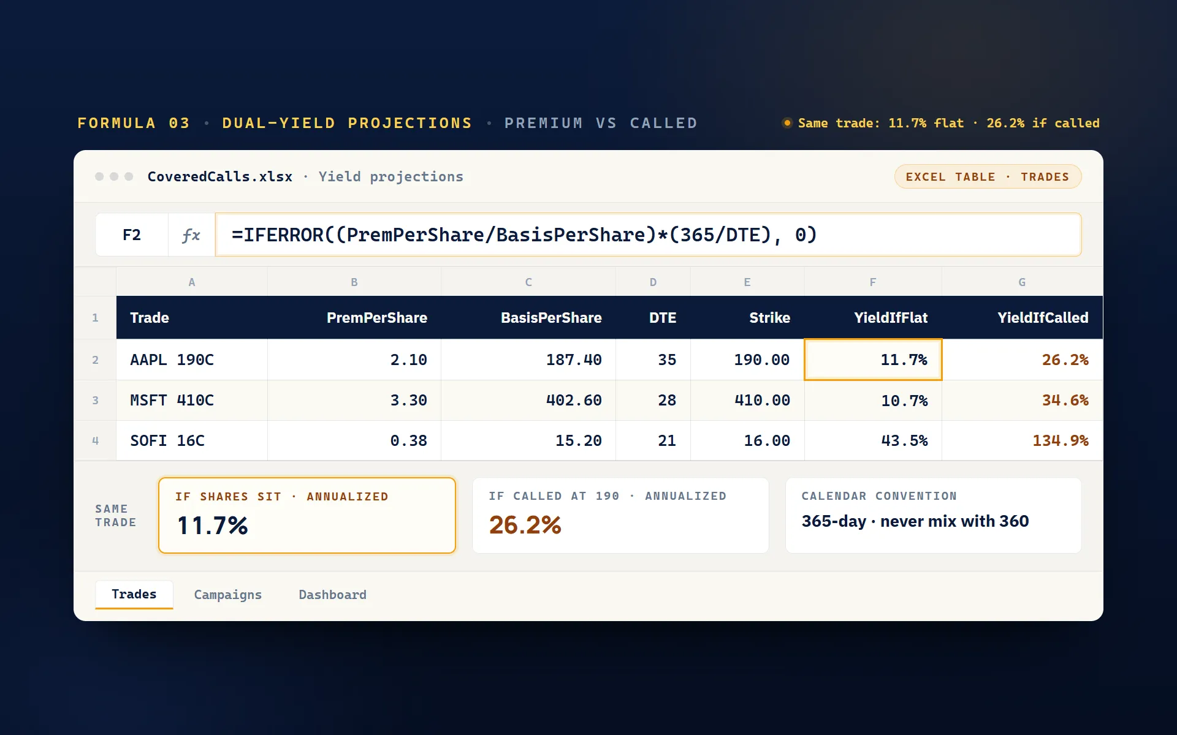Switch to the Trades sheet tab
Screen dimensions: 1177x735
134,594
